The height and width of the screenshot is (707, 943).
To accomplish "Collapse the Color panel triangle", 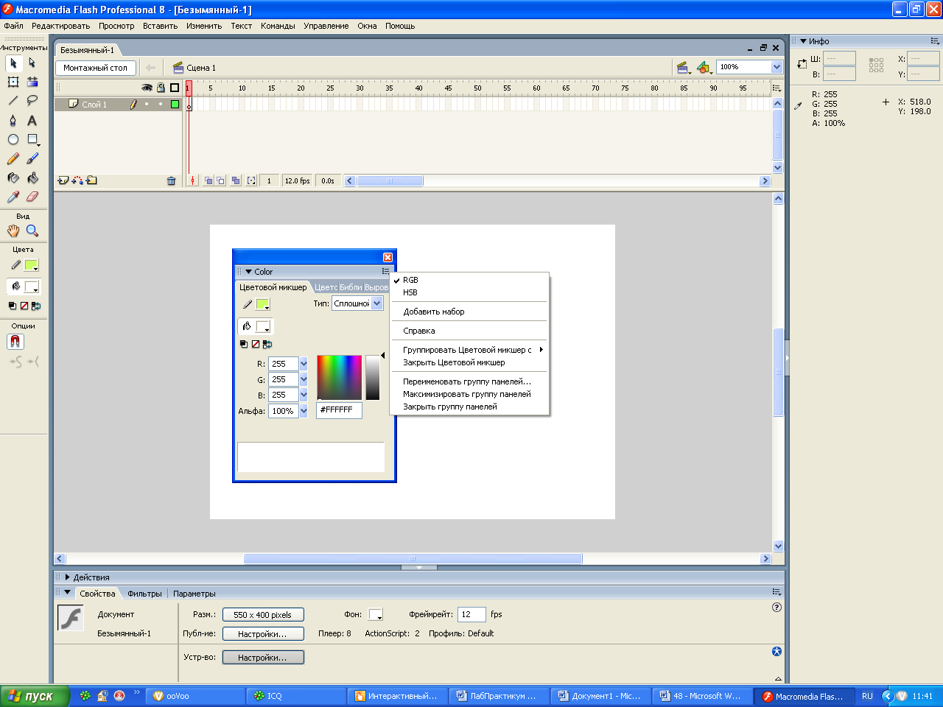I will tap(248, 272).
